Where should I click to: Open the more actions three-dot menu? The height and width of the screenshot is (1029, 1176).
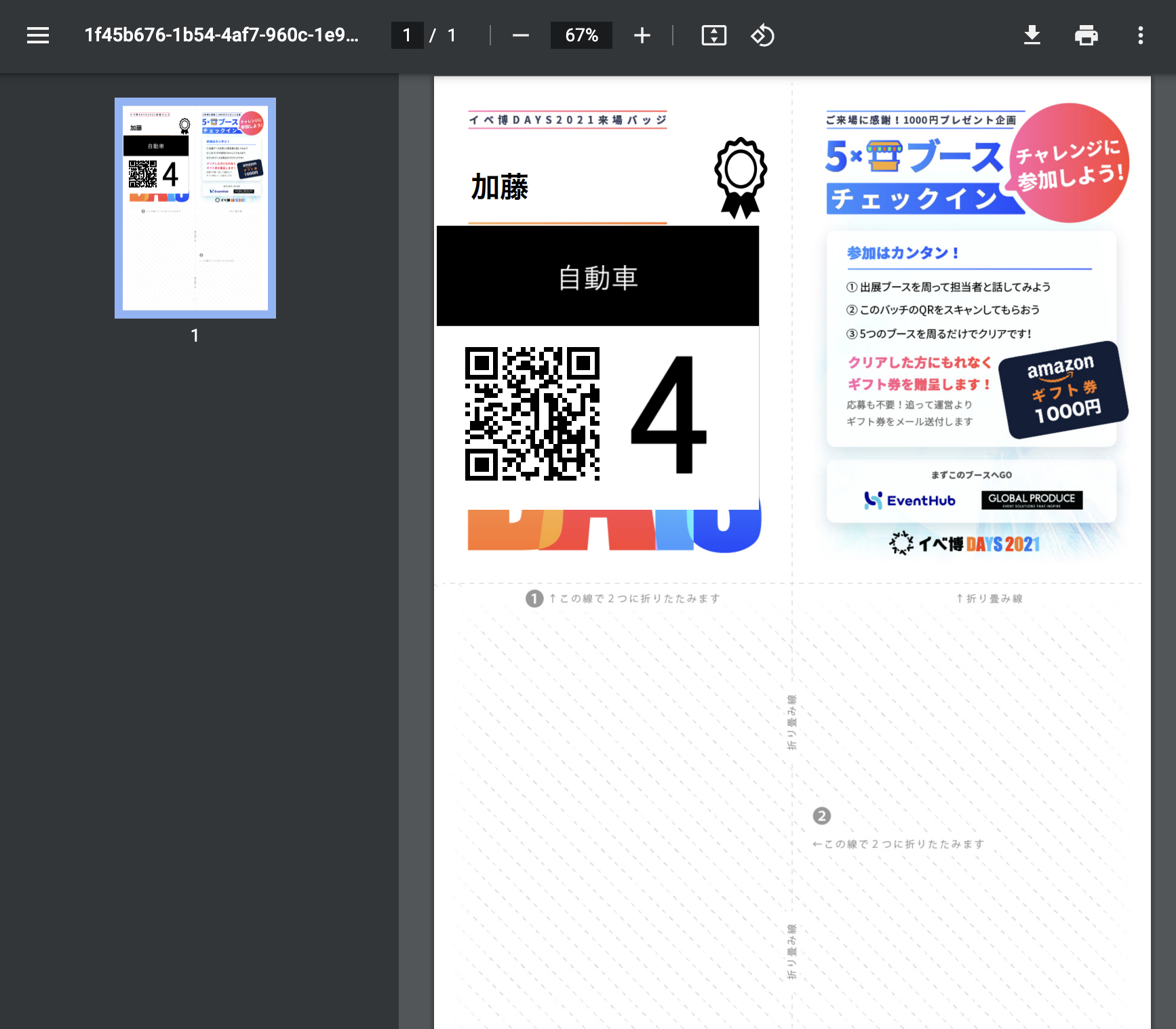tap(1140, 35)
